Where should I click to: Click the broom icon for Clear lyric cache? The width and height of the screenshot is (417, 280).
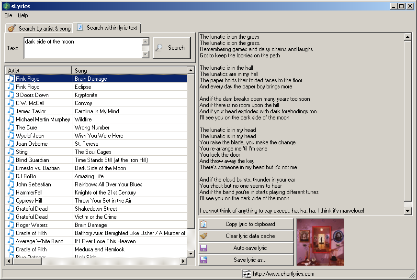203,236
